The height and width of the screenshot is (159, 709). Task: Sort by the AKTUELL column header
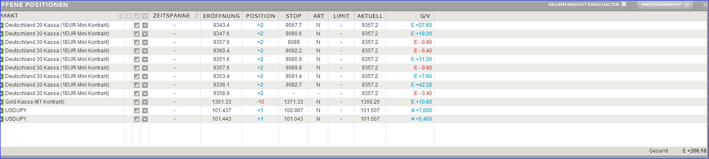click(x=370, y=16)
